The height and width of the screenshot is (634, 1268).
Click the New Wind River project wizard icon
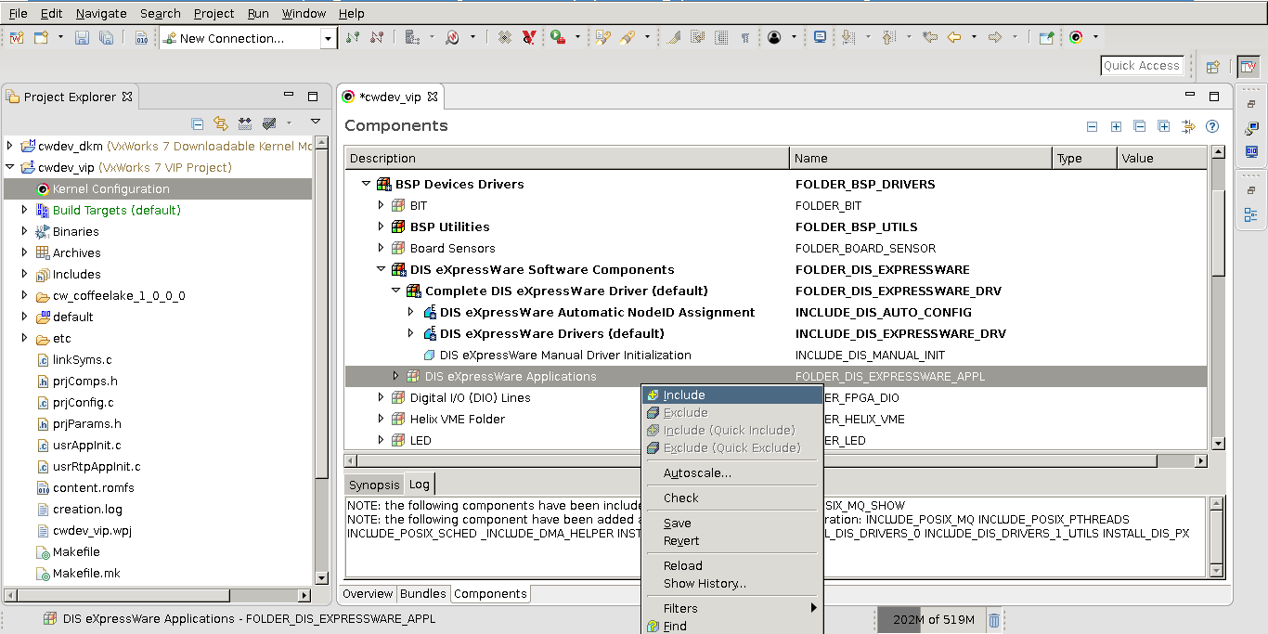[x=17, y=38]
